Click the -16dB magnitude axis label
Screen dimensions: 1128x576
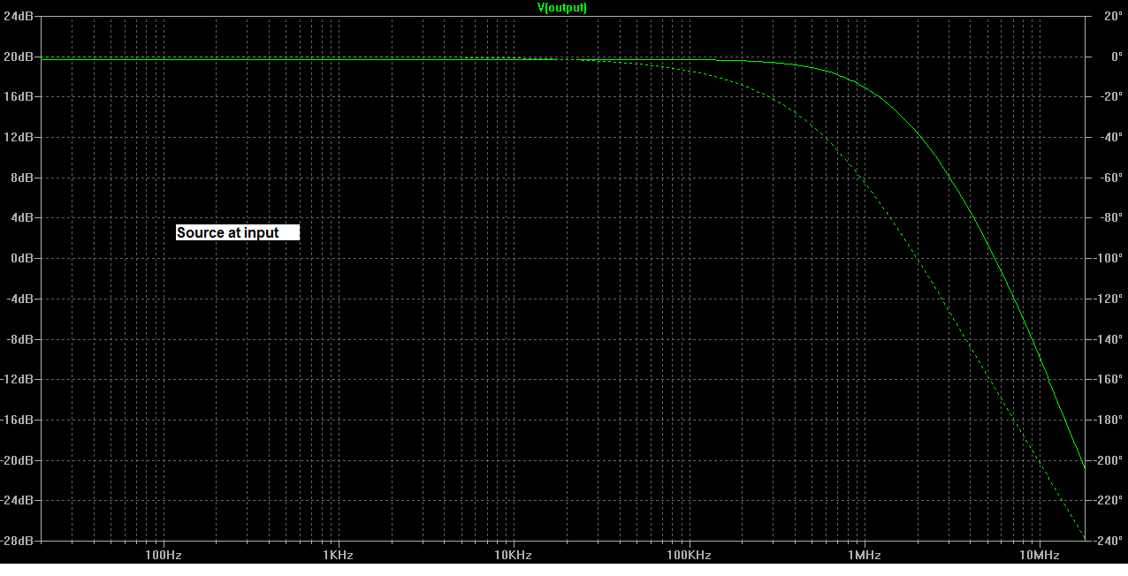17,420
